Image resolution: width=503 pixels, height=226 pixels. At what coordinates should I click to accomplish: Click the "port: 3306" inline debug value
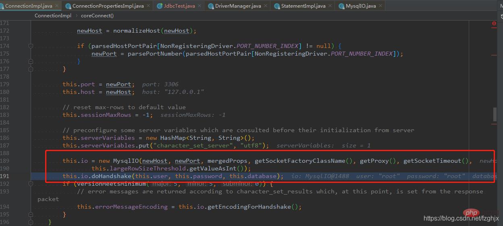click(160, 84)
